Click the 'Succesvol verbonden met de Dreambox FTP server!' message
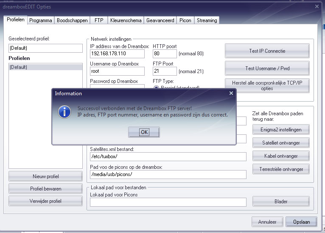The height and width of the screenshot is (233, 325). point(134,108)
